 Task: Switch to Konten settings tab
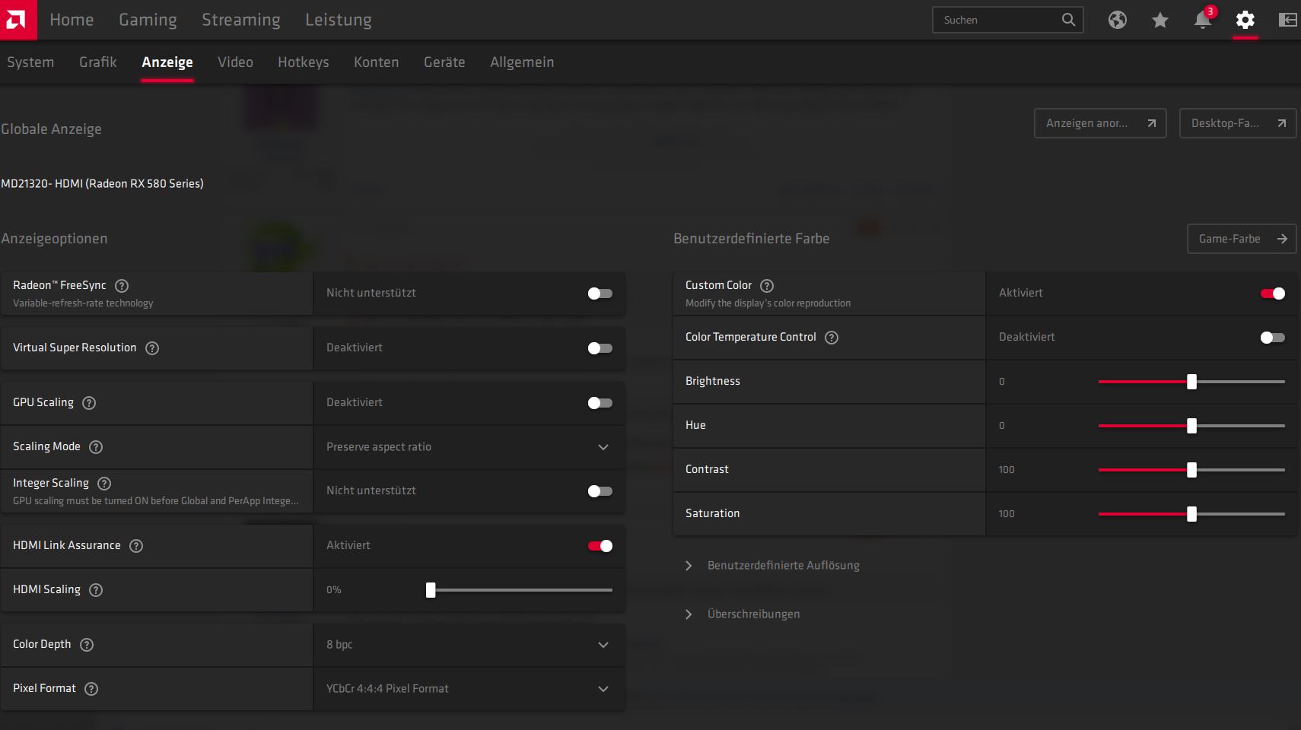pos(377,62)
